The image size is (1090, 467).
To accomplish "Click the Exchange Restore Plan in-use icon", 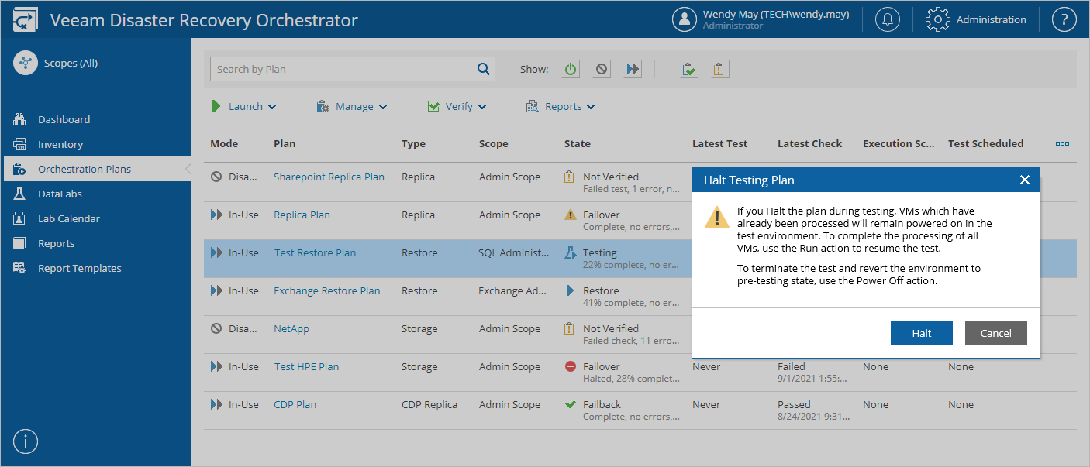I will pos(216,290).
